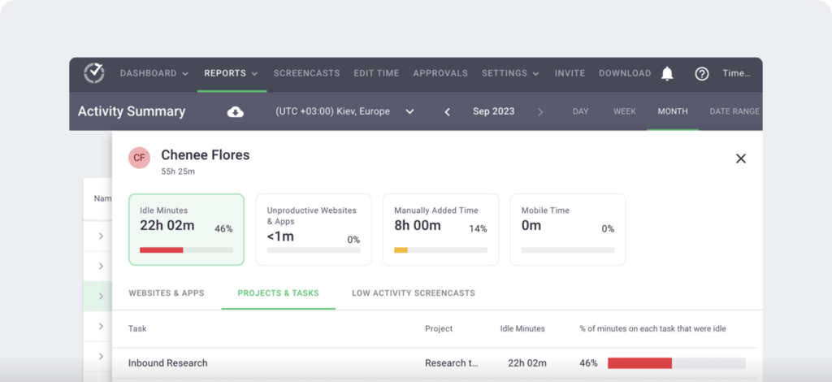This screenshot has height=382, width=832.
Task: Change the Kiev timezone selector
Action: [345, 111]
